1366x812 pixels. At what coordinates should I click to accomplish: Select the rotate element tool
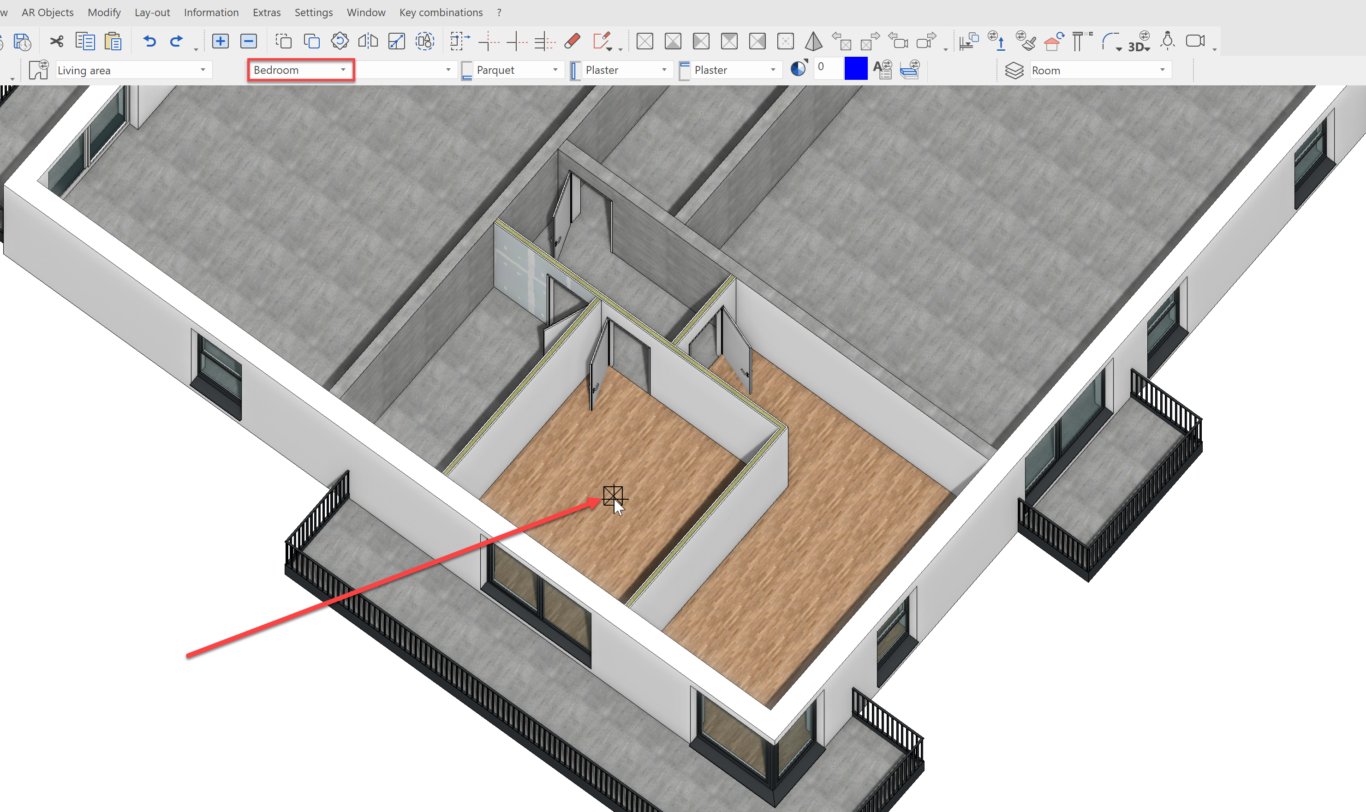[x=339, y=41]
